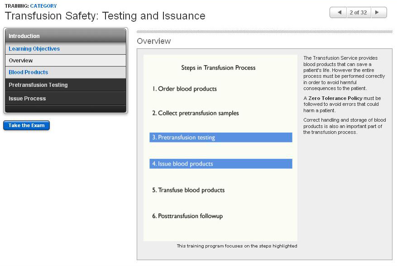The image size is (397, 266).
Task: Select step 1 Order blood products
Action: [184, 89]
